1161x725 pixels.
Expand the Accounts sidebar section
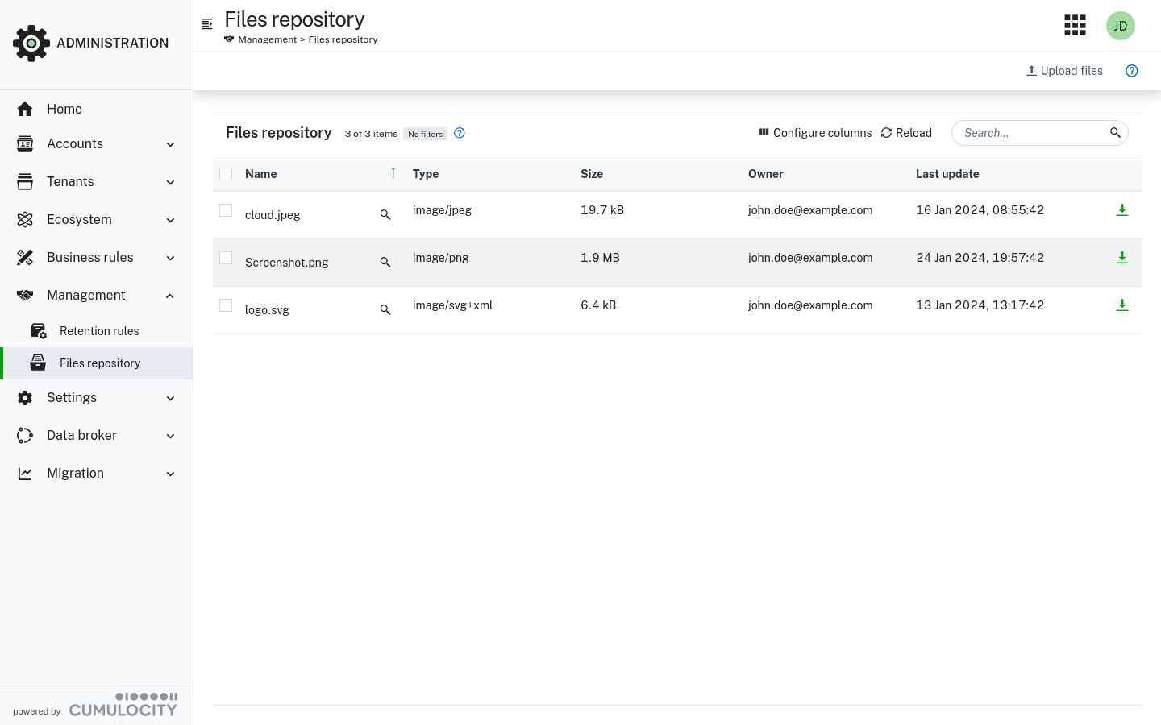(x=97, y=143)
